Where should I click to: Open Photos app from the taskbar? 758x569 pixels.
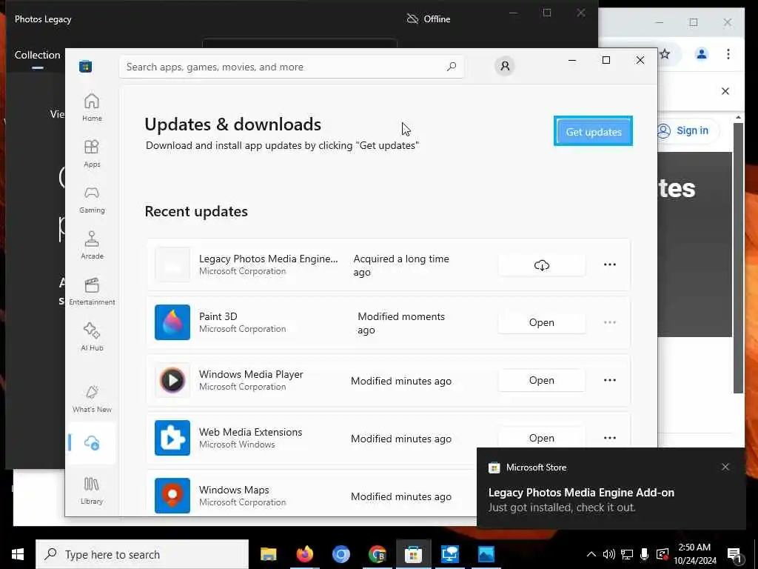coord(486,554)
